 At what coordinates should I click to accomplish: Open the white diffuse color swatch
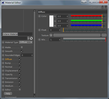52,21
